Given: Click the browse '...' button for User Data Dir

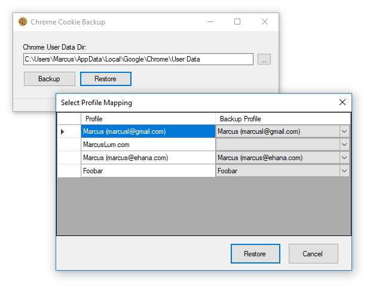Looking at the screenshot, I should [264, 59].
